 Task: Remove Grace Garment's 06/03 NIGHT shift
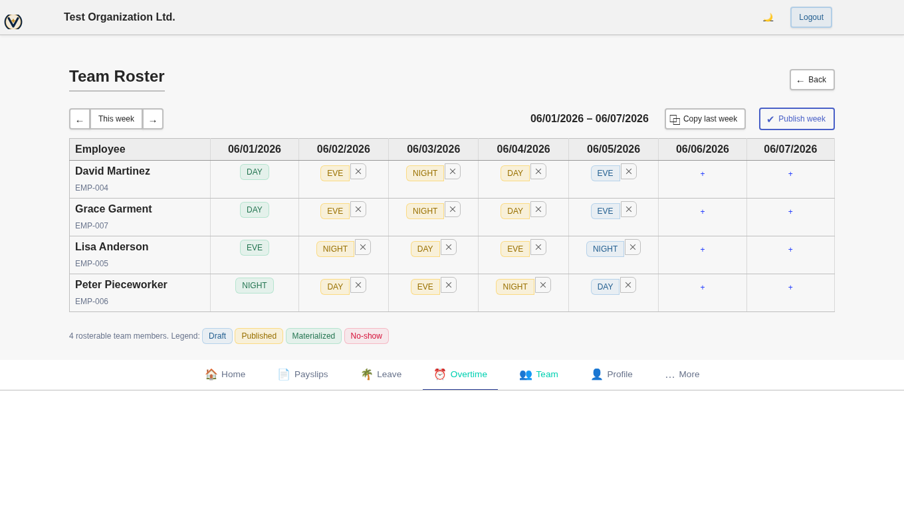[453, 209]
